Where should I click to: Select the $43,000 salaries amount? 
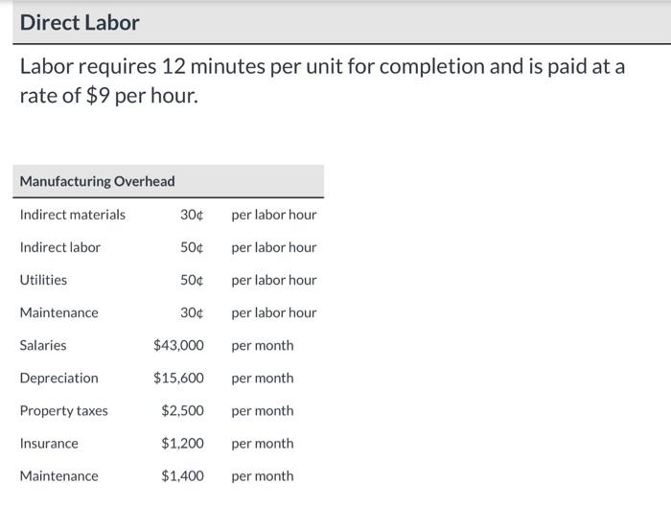(x=178, y=345)
